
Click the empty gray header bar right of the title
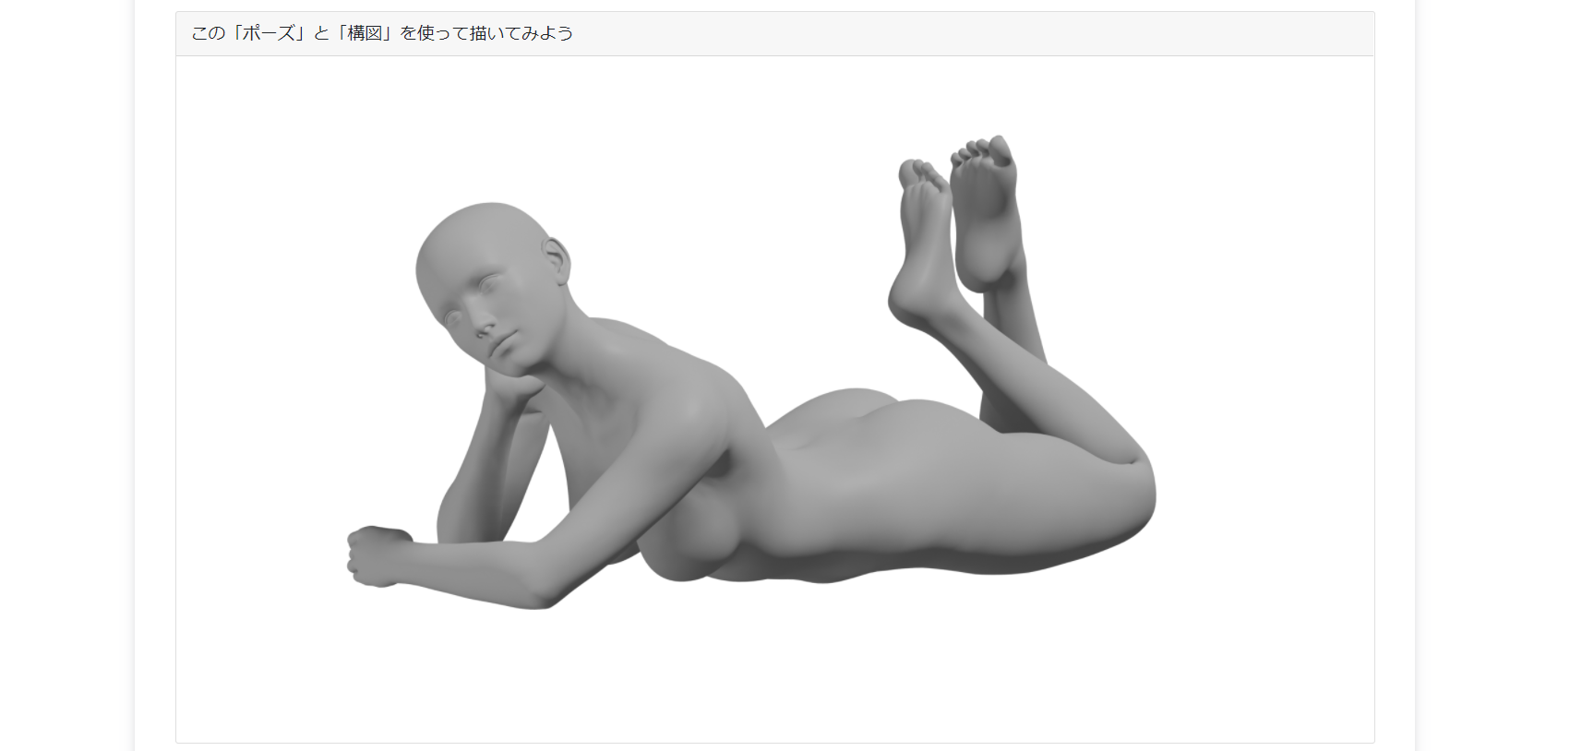[969, 33]
